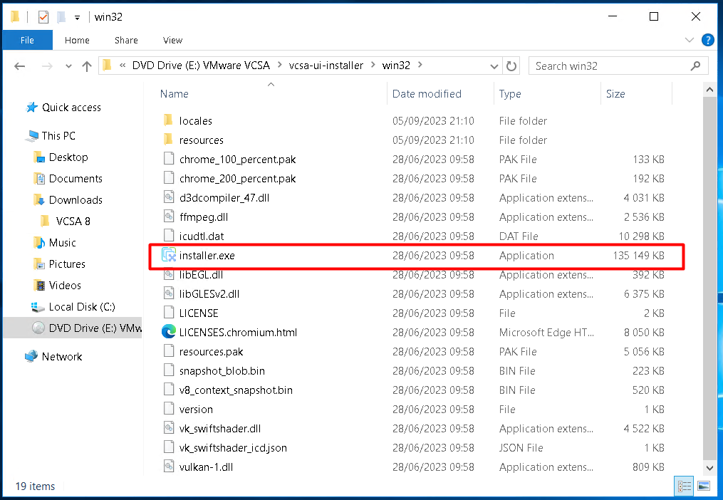
Task: Open the address bar history dropdown
Action: coord(494,66)
